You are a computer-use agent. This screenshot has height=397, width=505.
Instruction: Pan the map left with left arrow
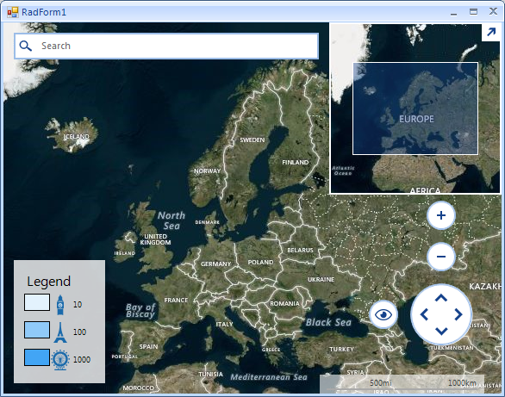pos(425,314)
